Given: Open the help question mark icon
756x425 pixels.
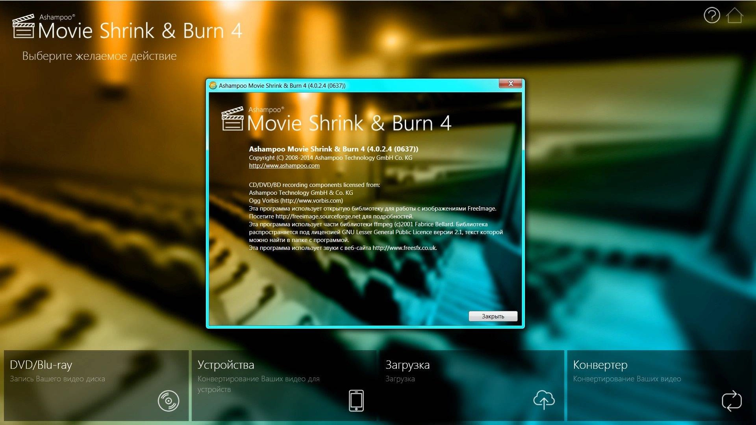Looking at the screenshot, I should pos(712,16).
